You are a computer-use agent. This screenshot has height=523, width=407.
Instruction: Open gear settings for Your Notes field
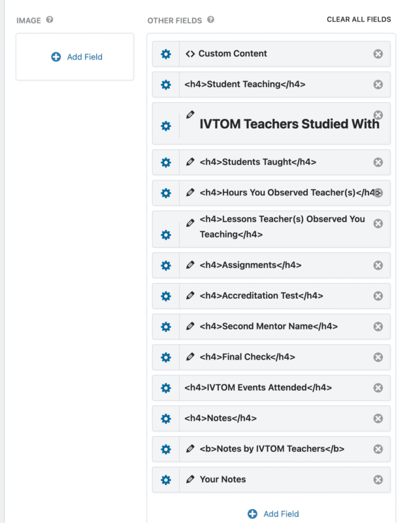click(166, 480)
